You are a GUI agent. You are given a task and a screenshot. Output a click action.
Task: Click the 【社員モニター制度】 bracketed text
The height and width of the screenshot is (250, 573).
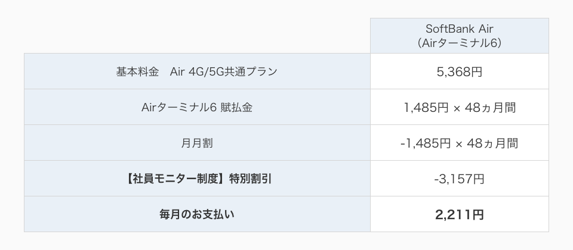pos(174,179)
